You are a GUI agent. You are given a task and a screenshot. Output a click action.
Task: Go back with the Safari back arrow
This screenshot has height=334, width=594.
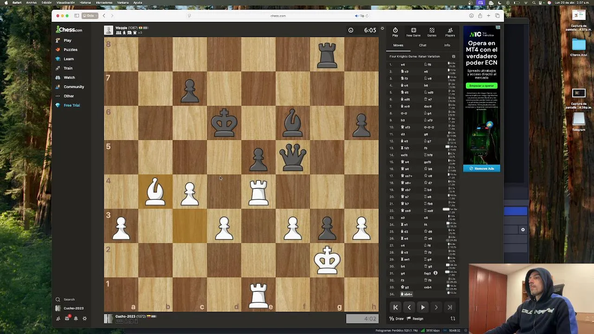(104, 16)
